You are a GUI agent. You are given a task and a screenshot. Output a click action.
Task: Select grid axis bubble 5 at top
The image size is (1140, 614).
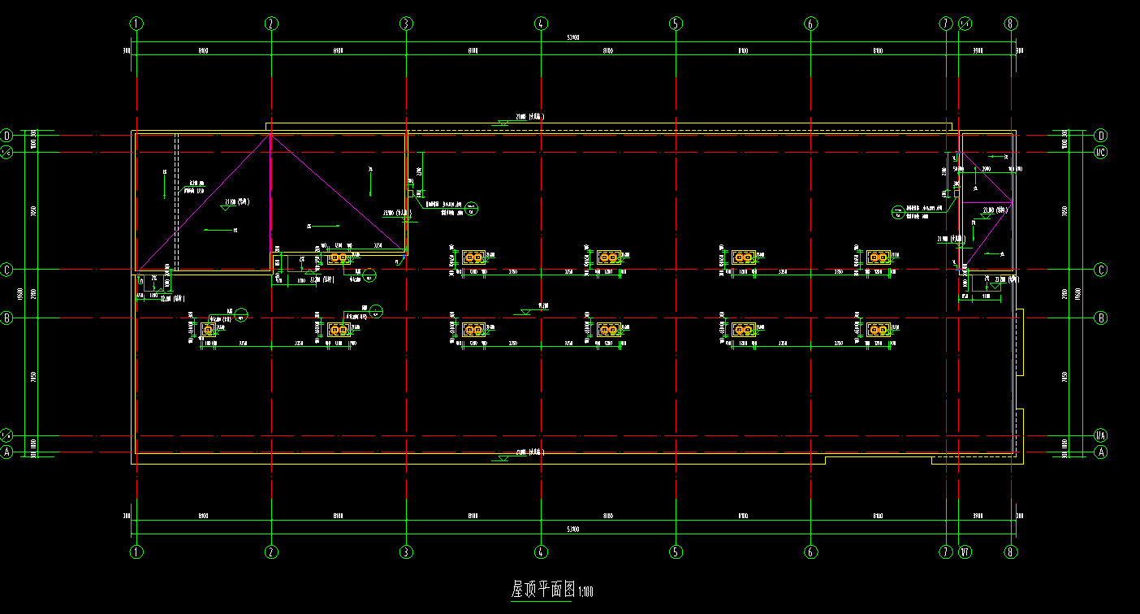676,24
